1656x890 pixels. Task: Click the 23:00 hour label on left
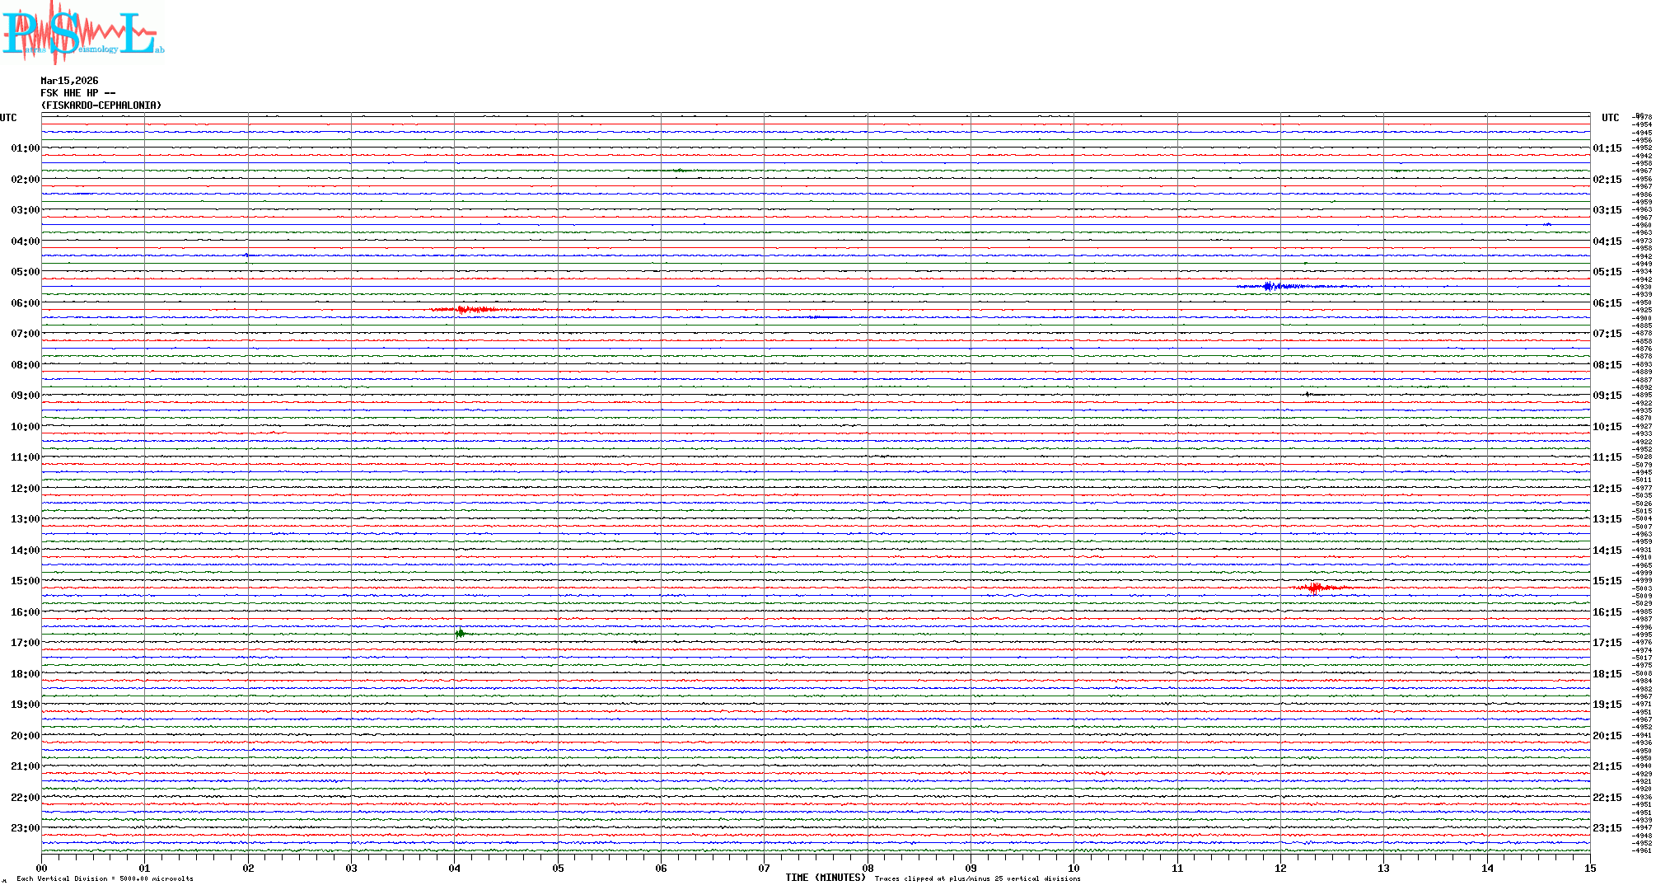25,828
